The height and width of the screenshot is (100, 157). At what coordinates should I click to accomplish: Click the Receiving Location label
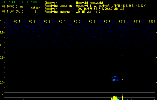58,6
